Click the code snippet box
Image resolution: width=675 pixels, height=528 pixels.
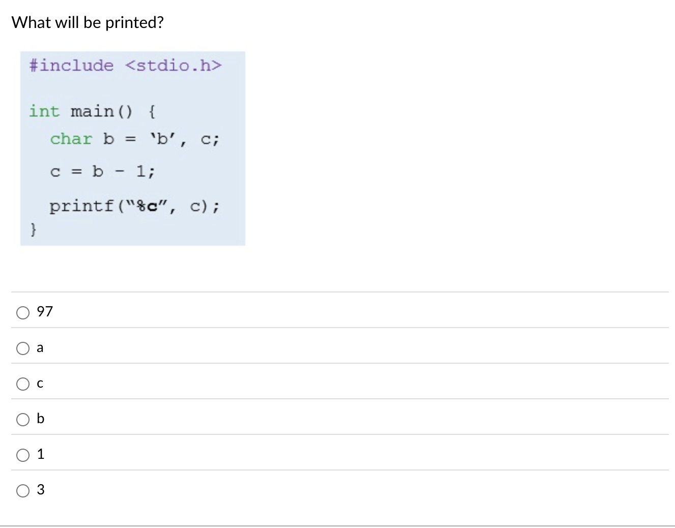coord(132,148)
